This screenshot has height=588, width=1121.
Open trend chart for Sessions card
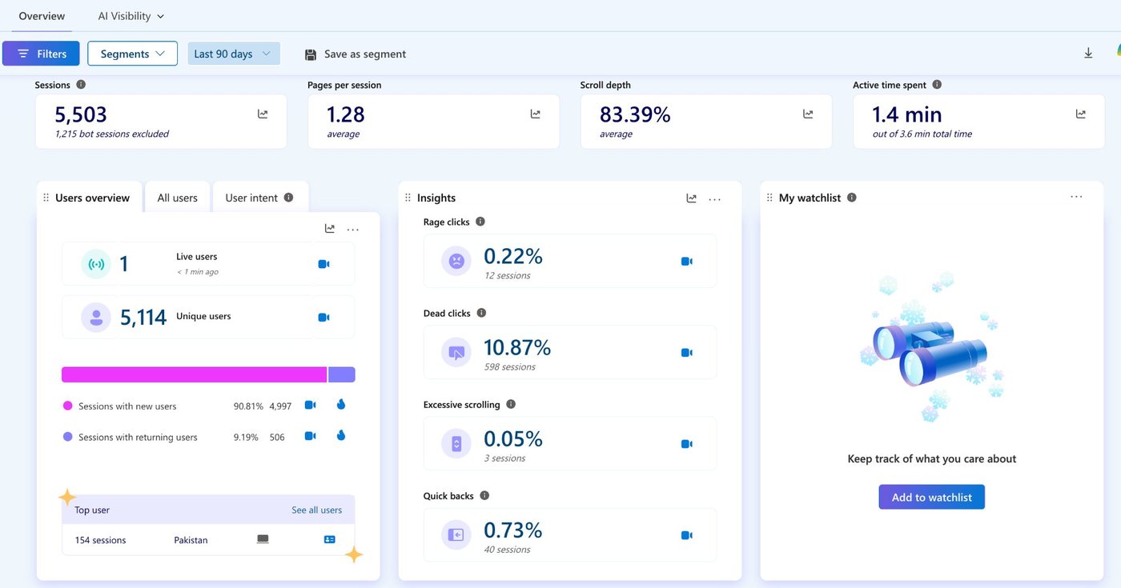[263, 114]
